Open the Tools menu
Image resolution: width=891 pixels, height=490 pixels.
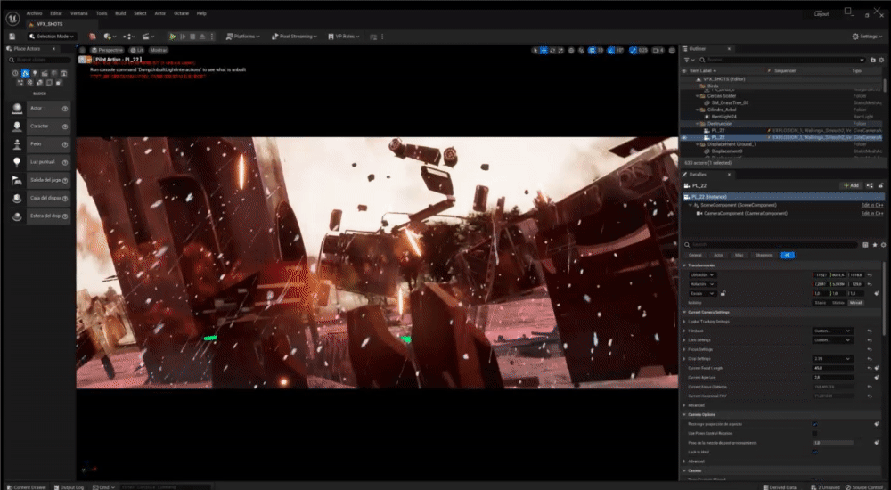pos(102,13)
